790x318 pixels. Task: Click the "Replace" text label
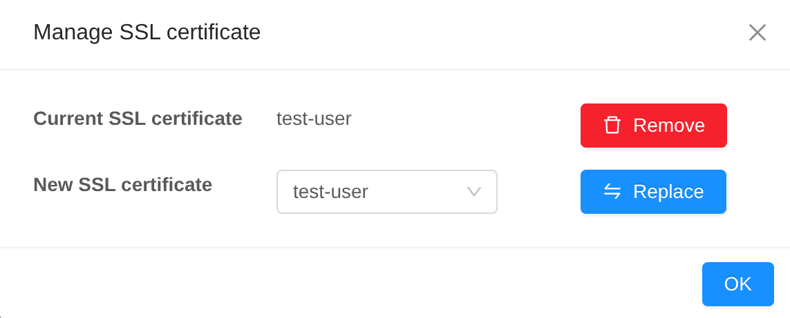(668, 192)
